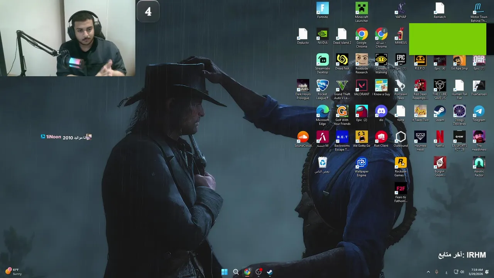
Task: Open the DualSenseX shortcut
Action: [479, 88]
